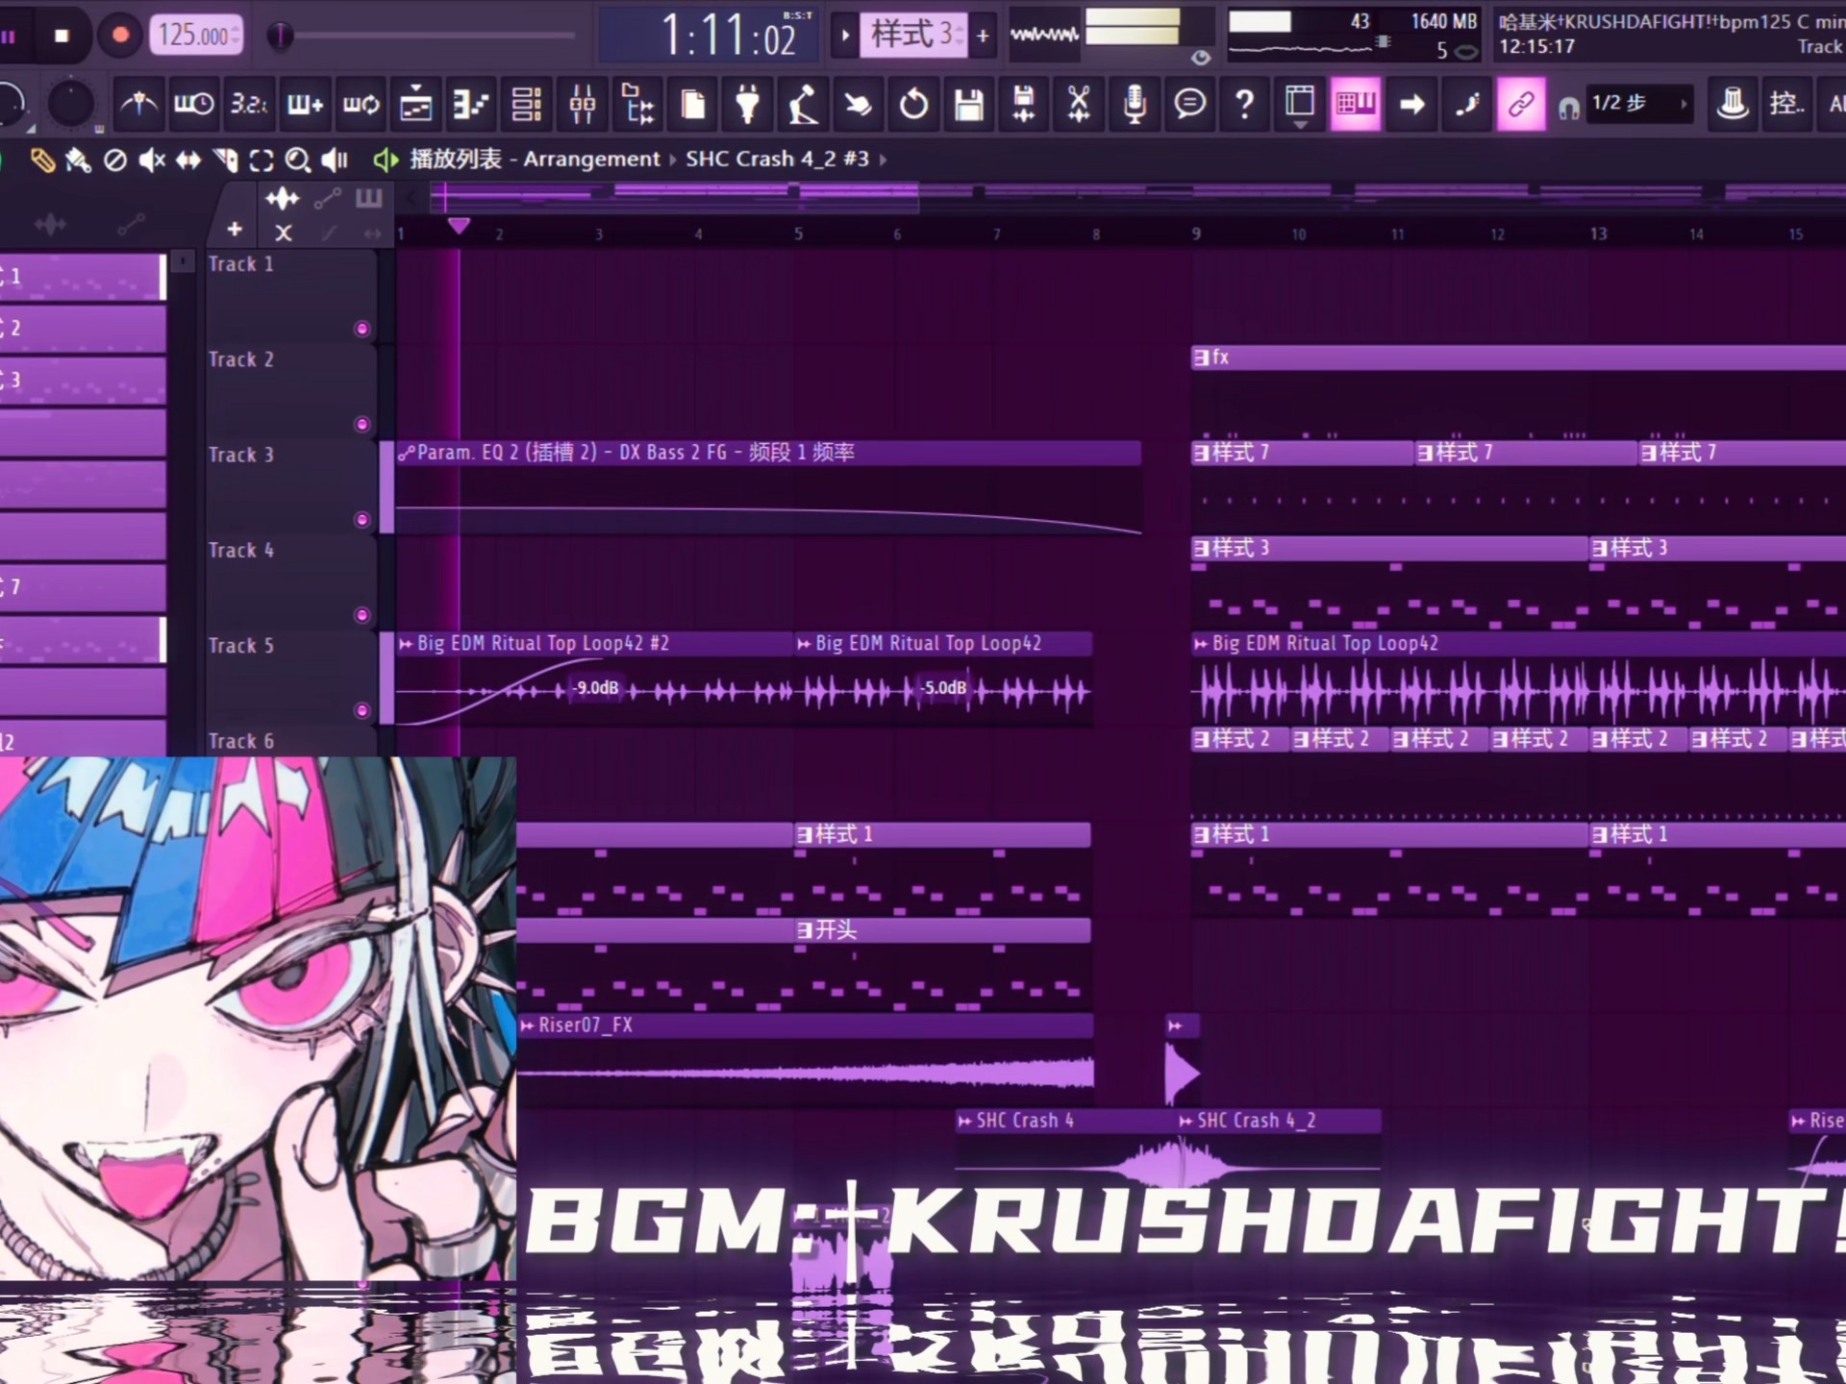Viewport: 1846px width, 1384px height.
Task: Select the slice tool
Action: click(x=225, y=160)
